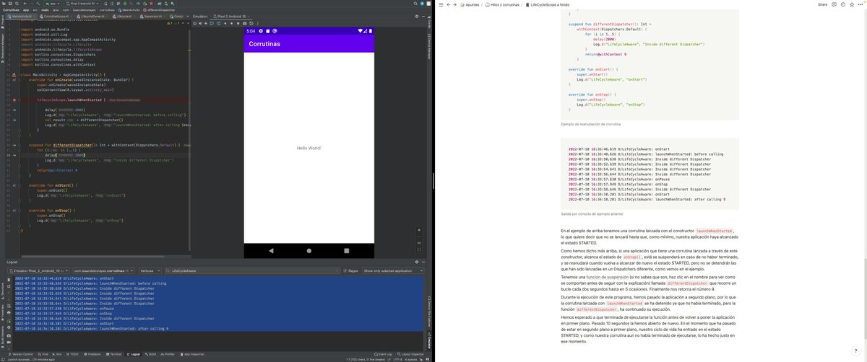The width and height of the screenshot is (867, 362).
Task: Open the app run configuration dropdown
Action: [x=54, y=4]
